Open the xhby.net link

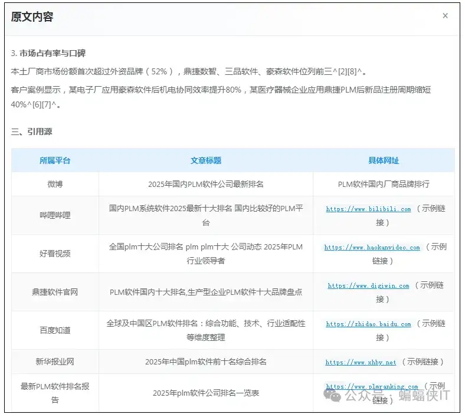tap(361, 362)
